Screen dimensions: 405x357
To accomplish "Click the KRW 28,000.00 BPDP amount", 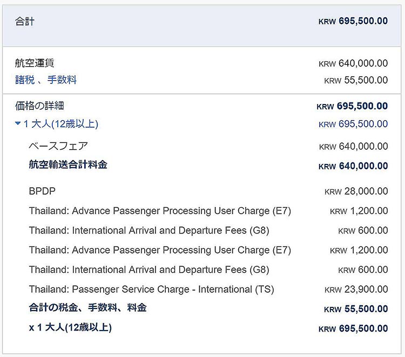I will (356, 191).
